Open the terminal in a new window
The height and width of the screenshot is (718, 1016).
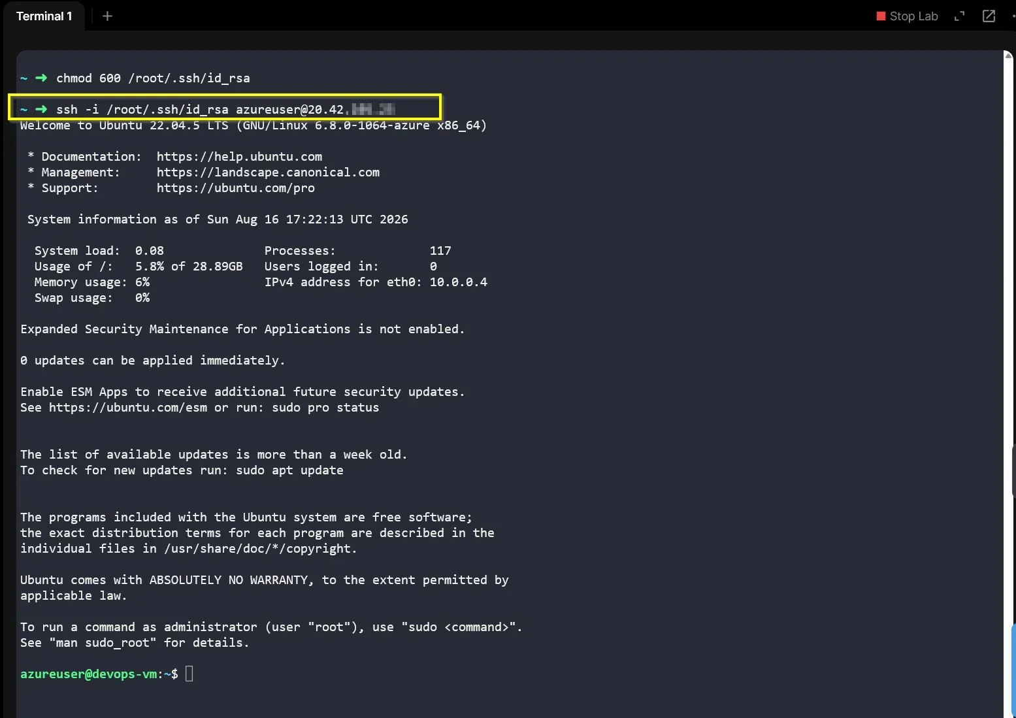[x=989, y=16]
